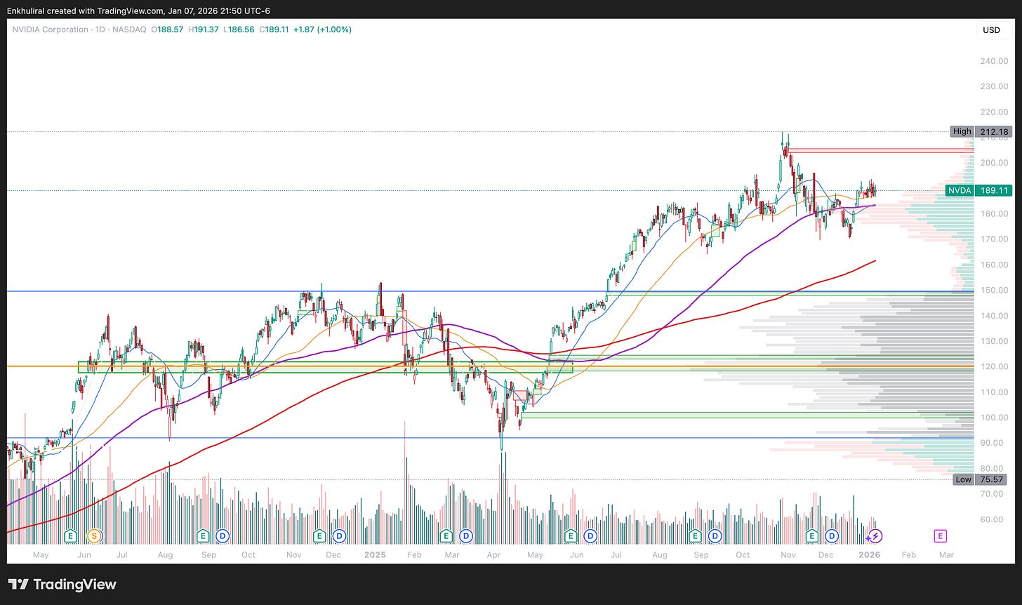
Task: Click the NVDA 189.11 price label
Action: (x=978, y=190)
